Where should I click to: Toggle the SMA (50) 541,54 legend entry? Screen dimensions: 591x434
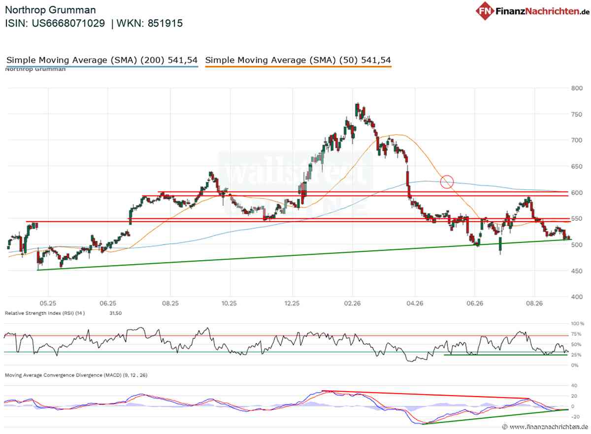click(x=298, y=60)
